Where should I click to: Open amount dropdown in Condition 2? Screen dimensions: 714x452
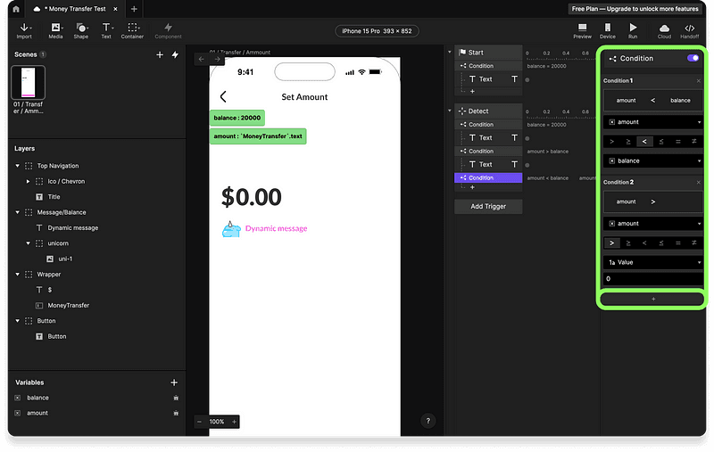653,223
